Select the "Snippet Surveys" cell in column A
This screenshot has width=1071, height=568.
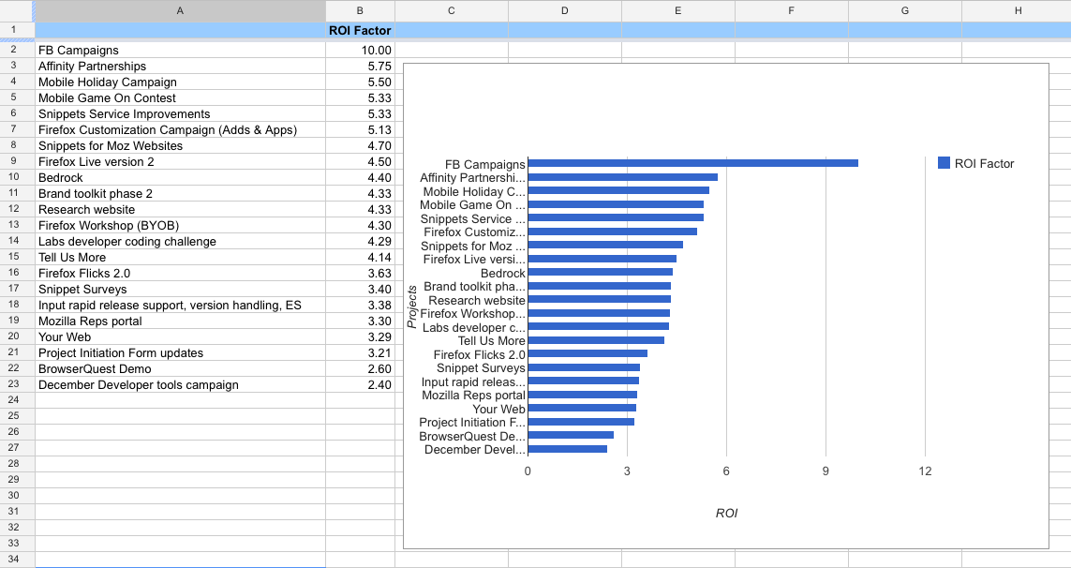click(180, 289)
